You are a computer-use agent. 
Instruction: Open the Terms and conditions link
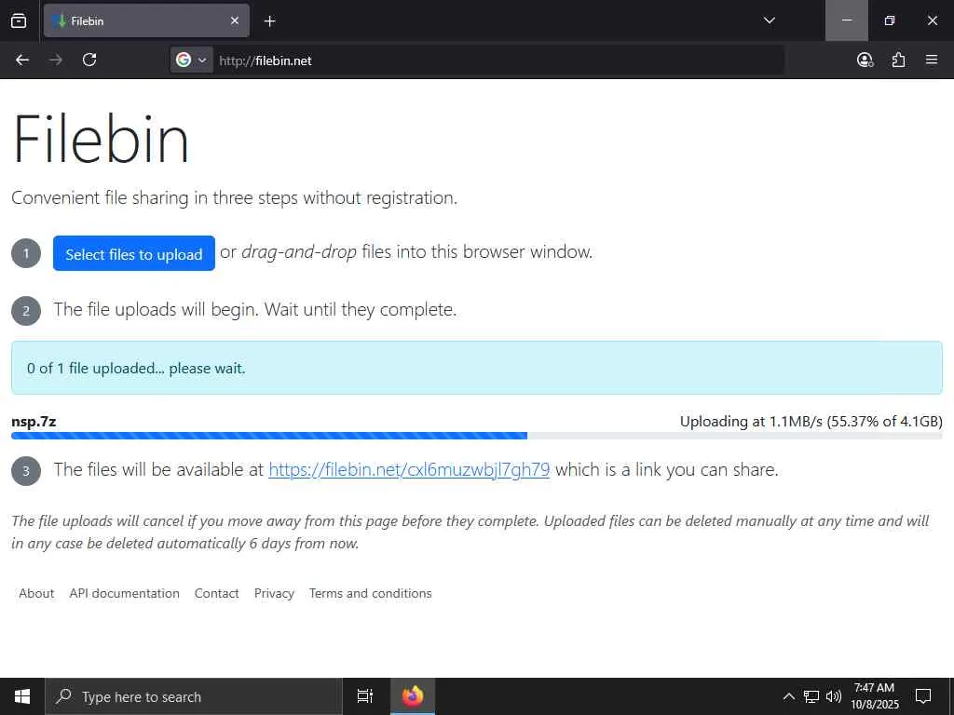coord(371,593)
